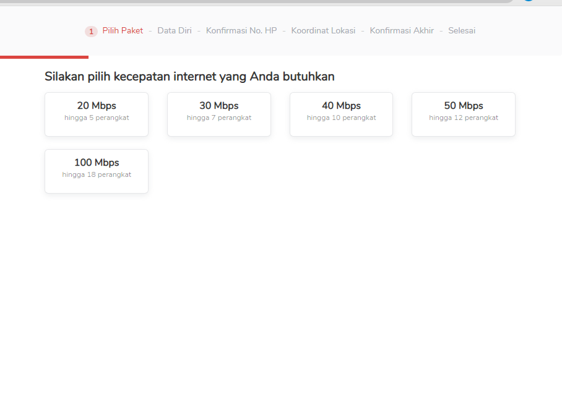Click the red progress bar segment

pos(44,57)
